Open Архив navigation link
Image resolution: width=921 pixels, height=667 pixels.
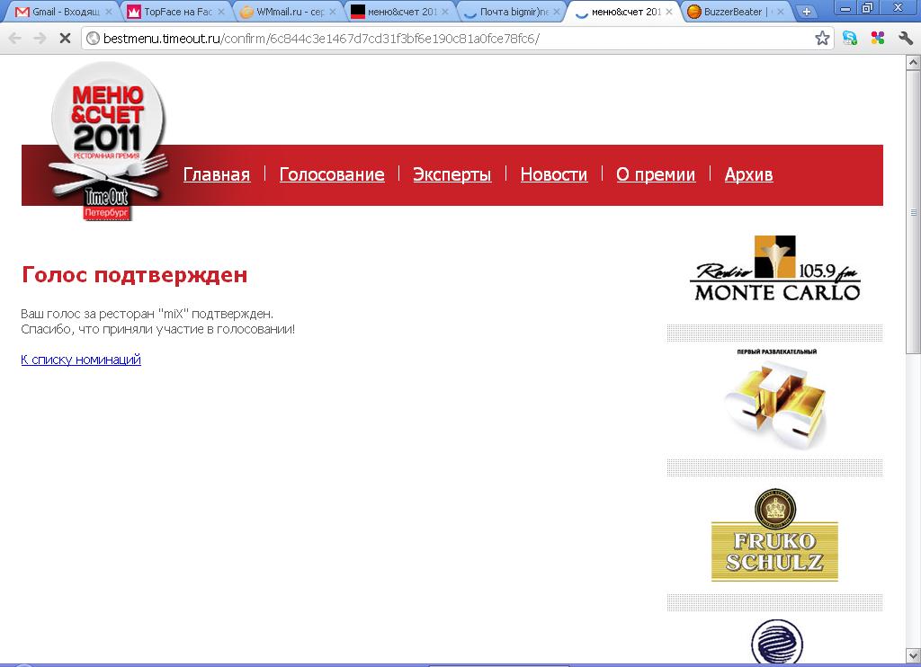tap(748, 174)
